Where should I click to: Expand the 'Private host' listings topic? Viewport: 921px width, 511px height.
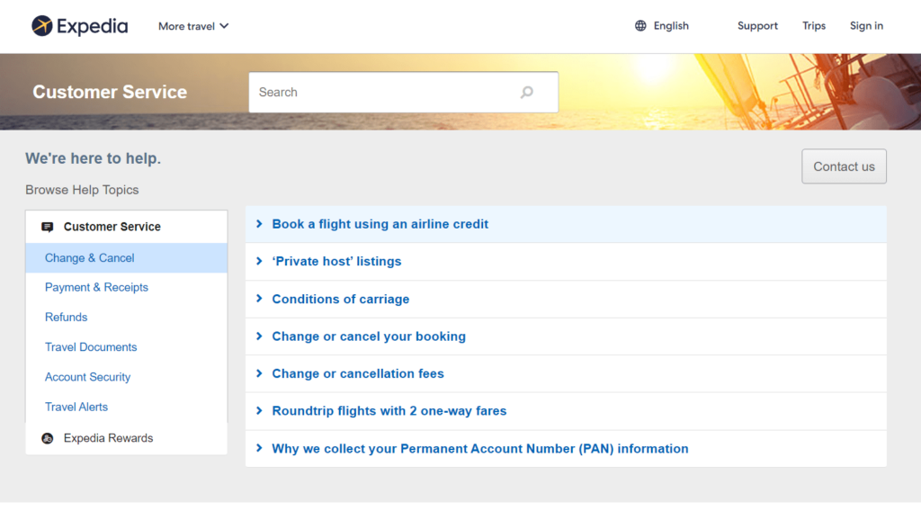[x=336, y=262]
